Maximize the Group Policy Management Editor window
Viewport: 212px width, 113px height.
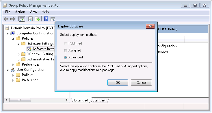[195, 5]
